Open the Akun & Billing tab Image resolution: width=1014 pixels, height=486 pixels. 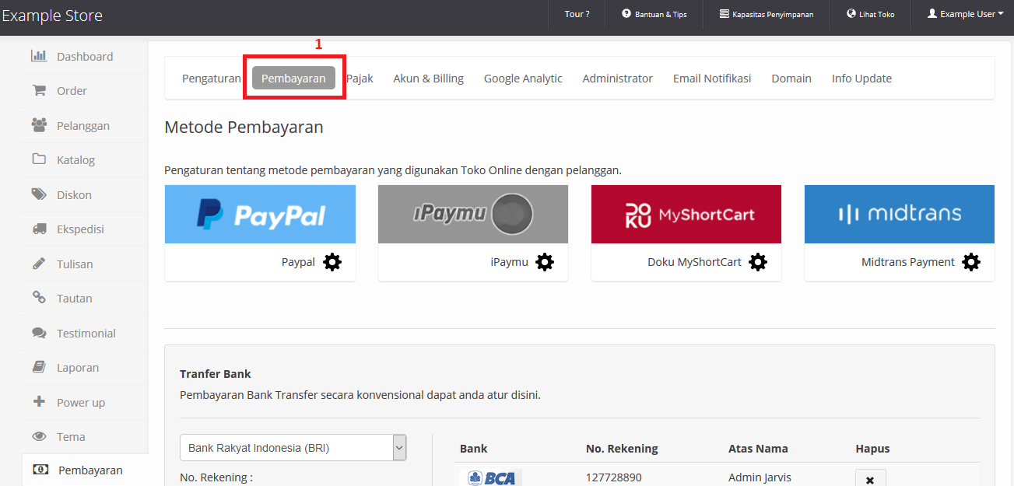(x=429, y=79)
